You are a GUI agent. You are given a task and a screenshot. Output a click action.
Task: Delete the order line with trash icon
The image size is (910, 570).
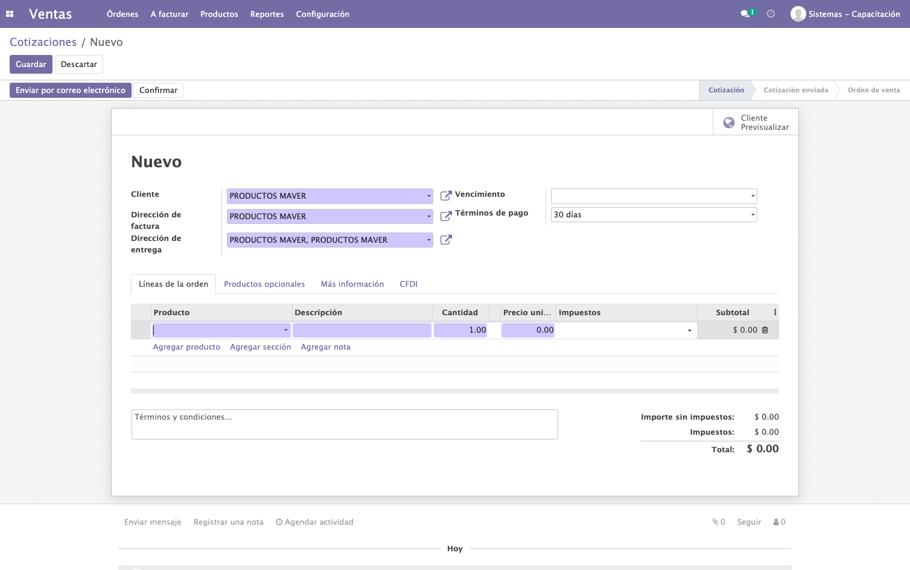pyautogui.click(x=765, y=330)
